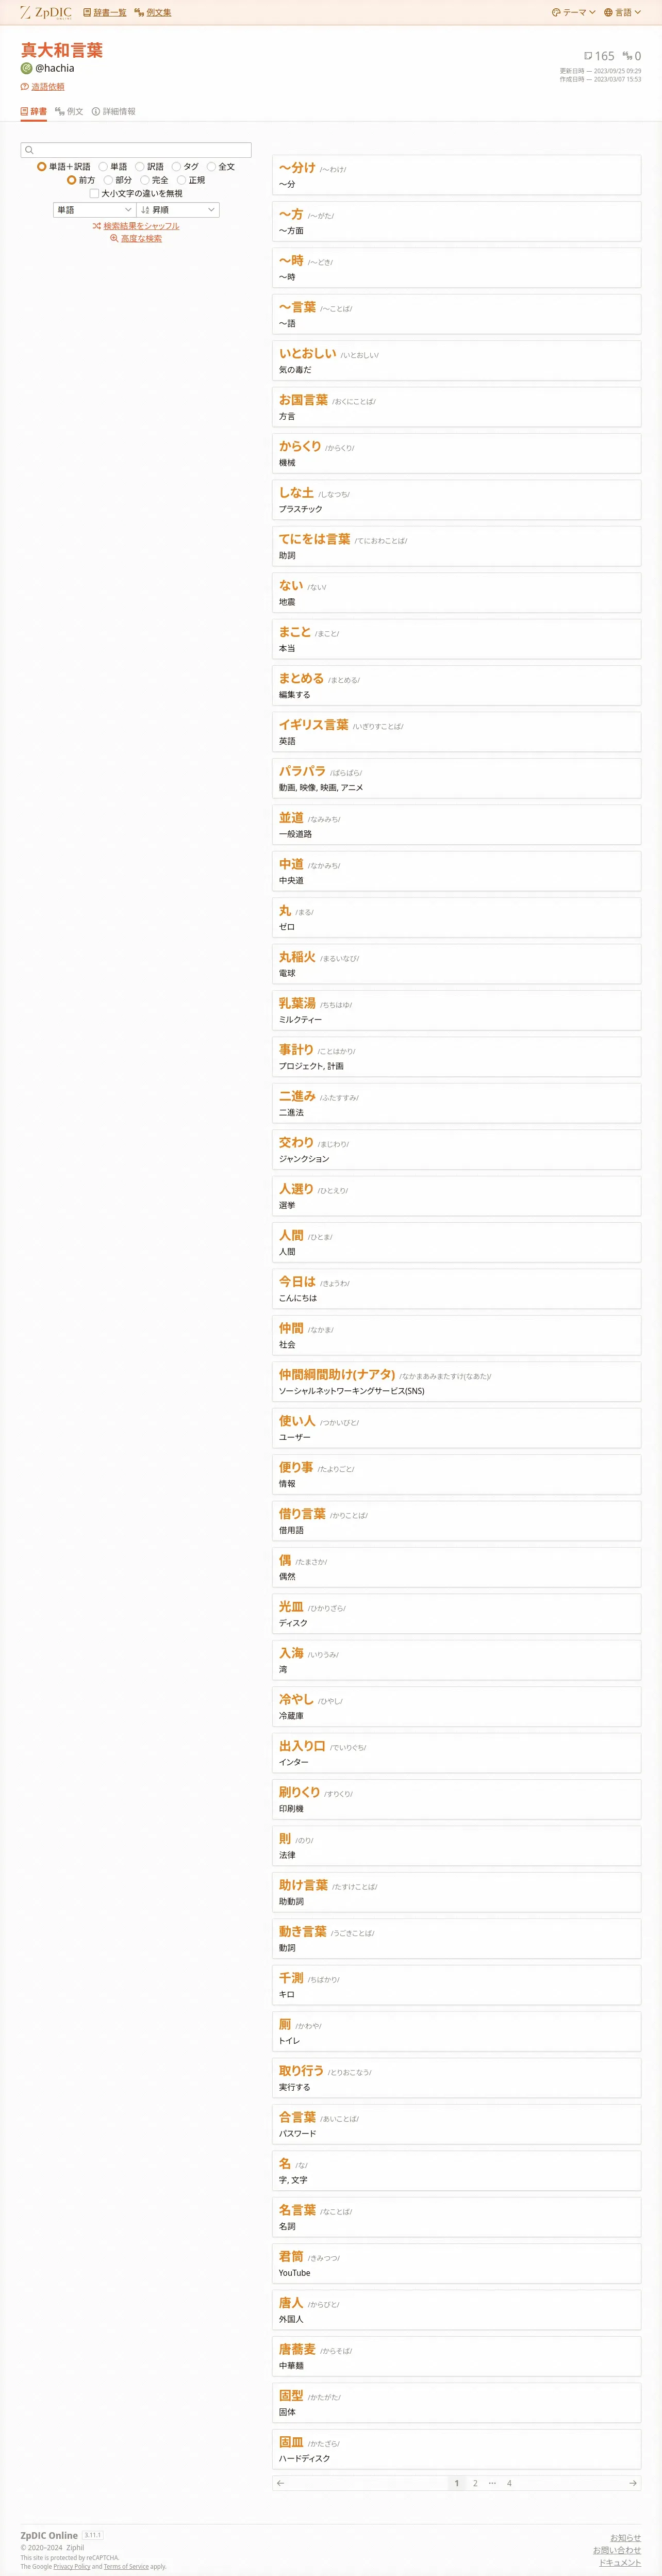Shuffle the search results
Viewport: 662px width, 2576px height.
(x=136, y=226)
